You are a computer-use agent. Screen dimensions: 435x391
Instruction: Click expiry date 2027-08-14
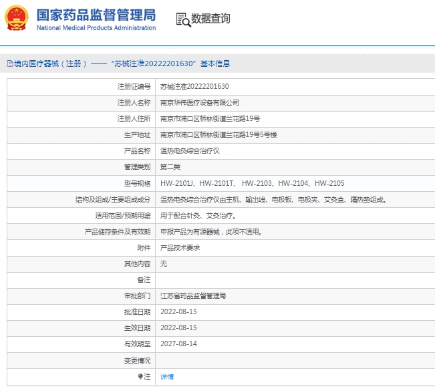point(178,344)
